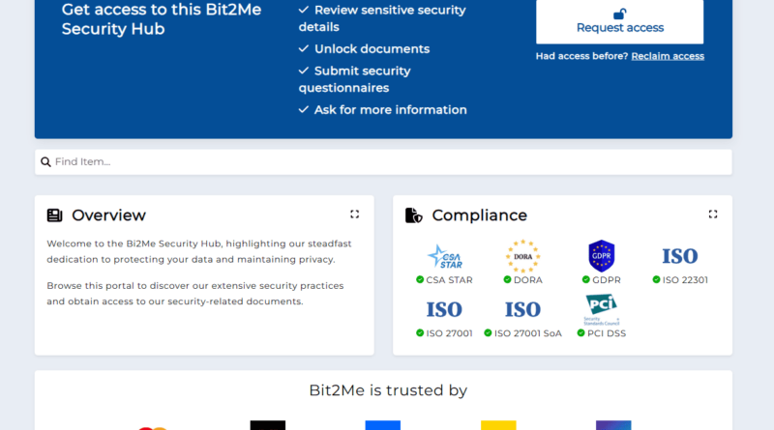Click the yellow logo in trusted by row
This screenshot has width=774, height=430.
(x=498, y=425)
